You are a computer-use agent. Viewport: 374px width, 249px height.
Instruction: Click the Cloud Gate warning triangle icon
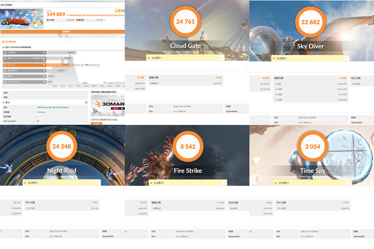(149, 58)
